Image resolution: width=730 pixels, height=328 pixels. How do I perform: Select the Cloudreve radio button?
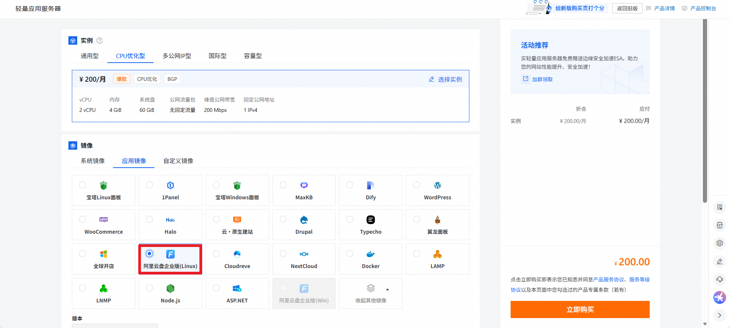[216, 254]
